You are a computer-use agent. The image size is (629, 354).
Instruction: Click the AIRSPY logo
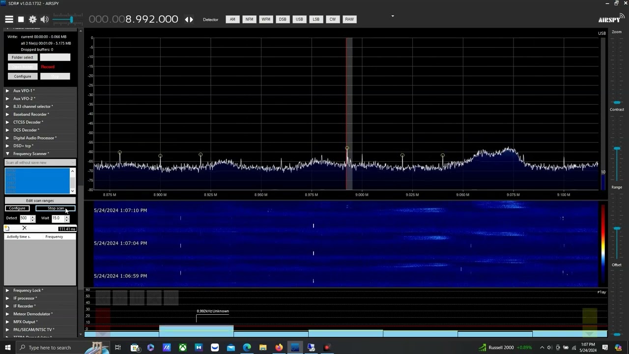click(x=611, y=19)
